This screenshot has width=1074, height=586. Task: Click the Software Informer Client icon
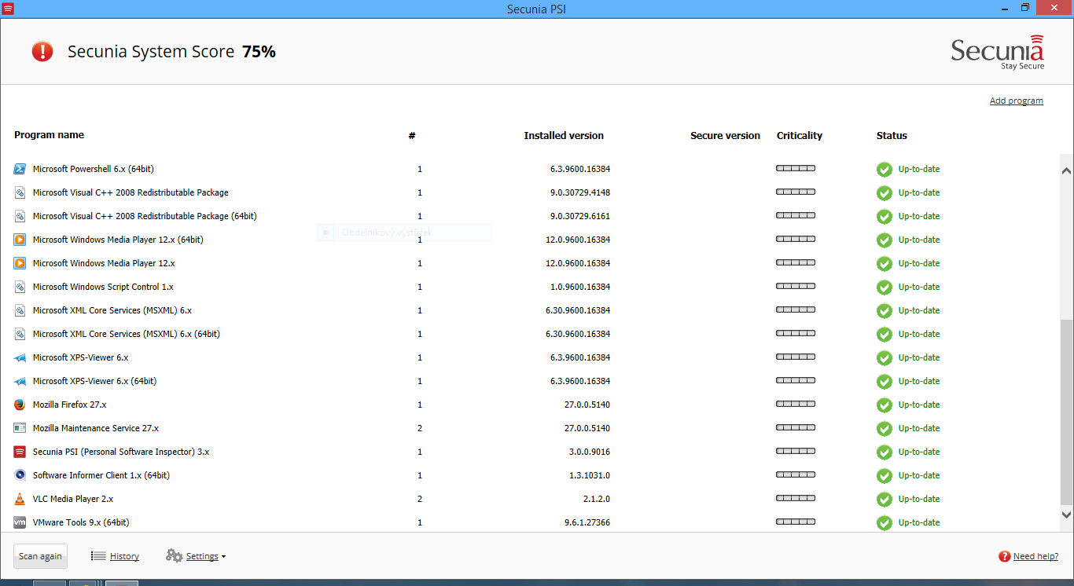(x=20, y=475)
